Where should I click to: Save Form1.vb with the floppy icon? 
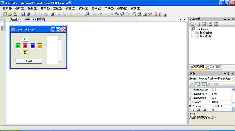pos(23,14)
